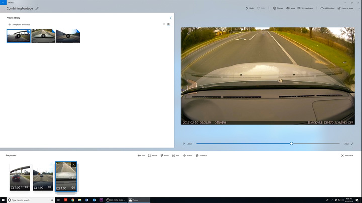Open the Motion tool
This screenshot has width=362, height=203.
pyautogui.click(x=187, y=156)
